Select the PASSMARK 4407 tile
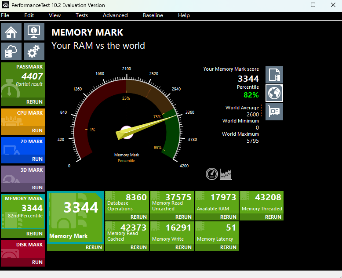The height and width of the screenshot is (278, 342). 23,80
